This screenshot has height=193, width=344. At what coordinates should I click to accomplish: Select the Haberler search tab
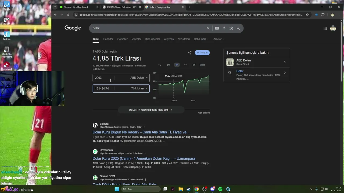(108, 39)
